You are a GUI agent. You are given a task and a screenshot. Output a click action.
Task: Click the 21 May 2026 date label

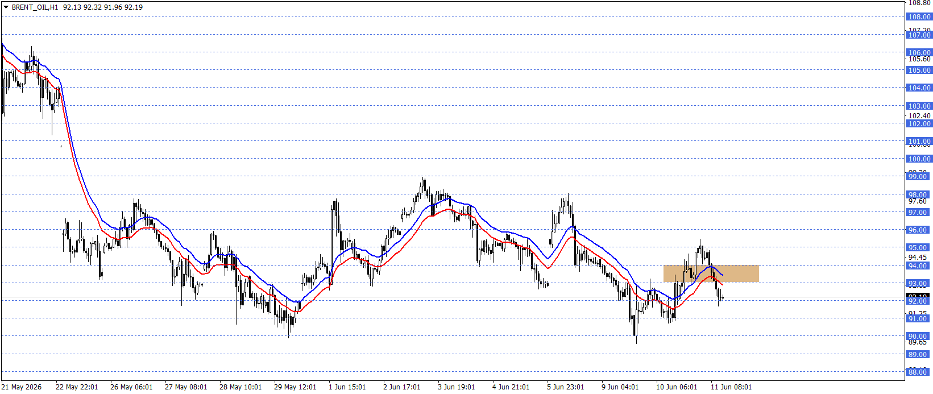(x=22, y=387)
